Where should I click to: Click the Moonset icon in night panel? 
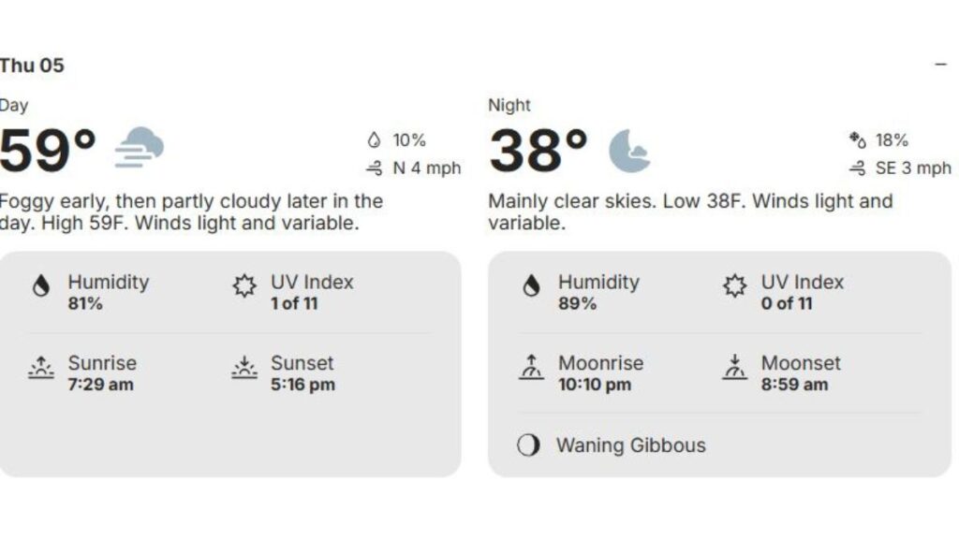(735, 370)
